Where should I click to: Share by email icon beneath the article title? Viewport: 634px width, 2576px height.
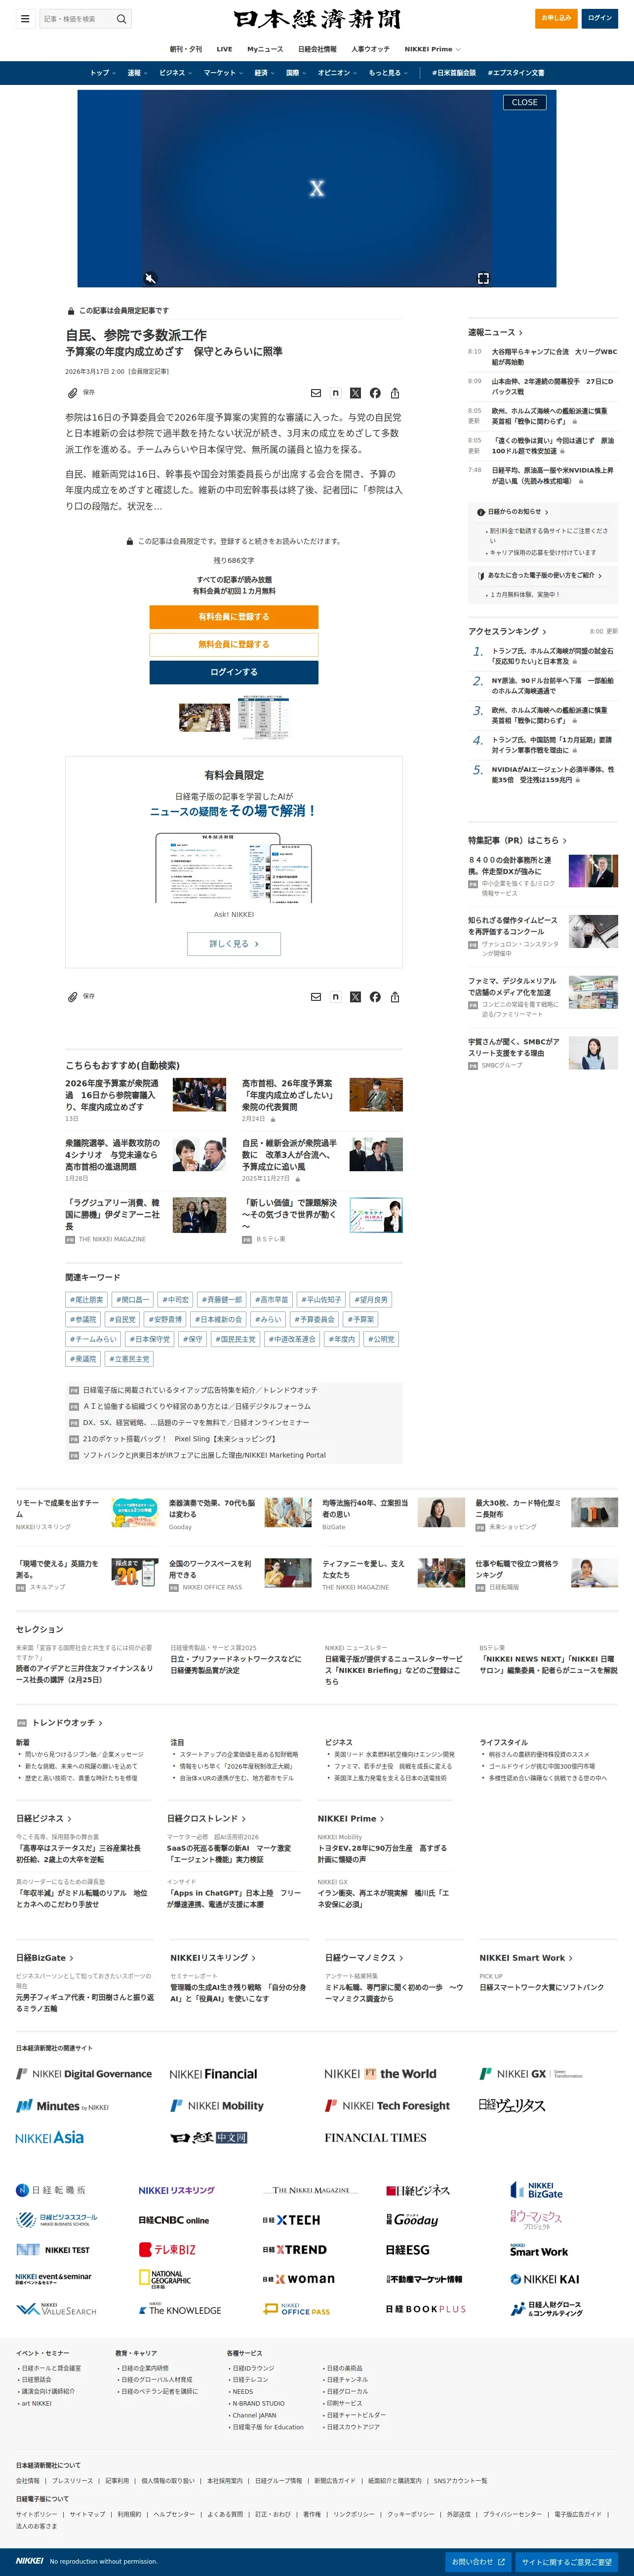[316, 393]
